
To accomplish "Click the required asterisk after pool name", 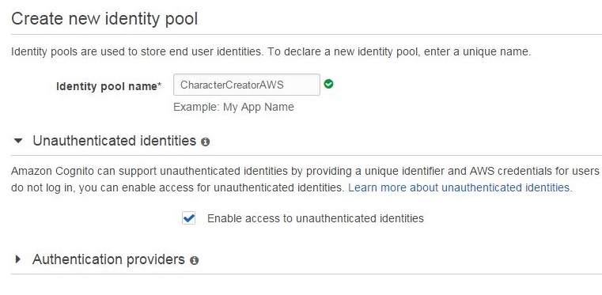I will point(160,85).
